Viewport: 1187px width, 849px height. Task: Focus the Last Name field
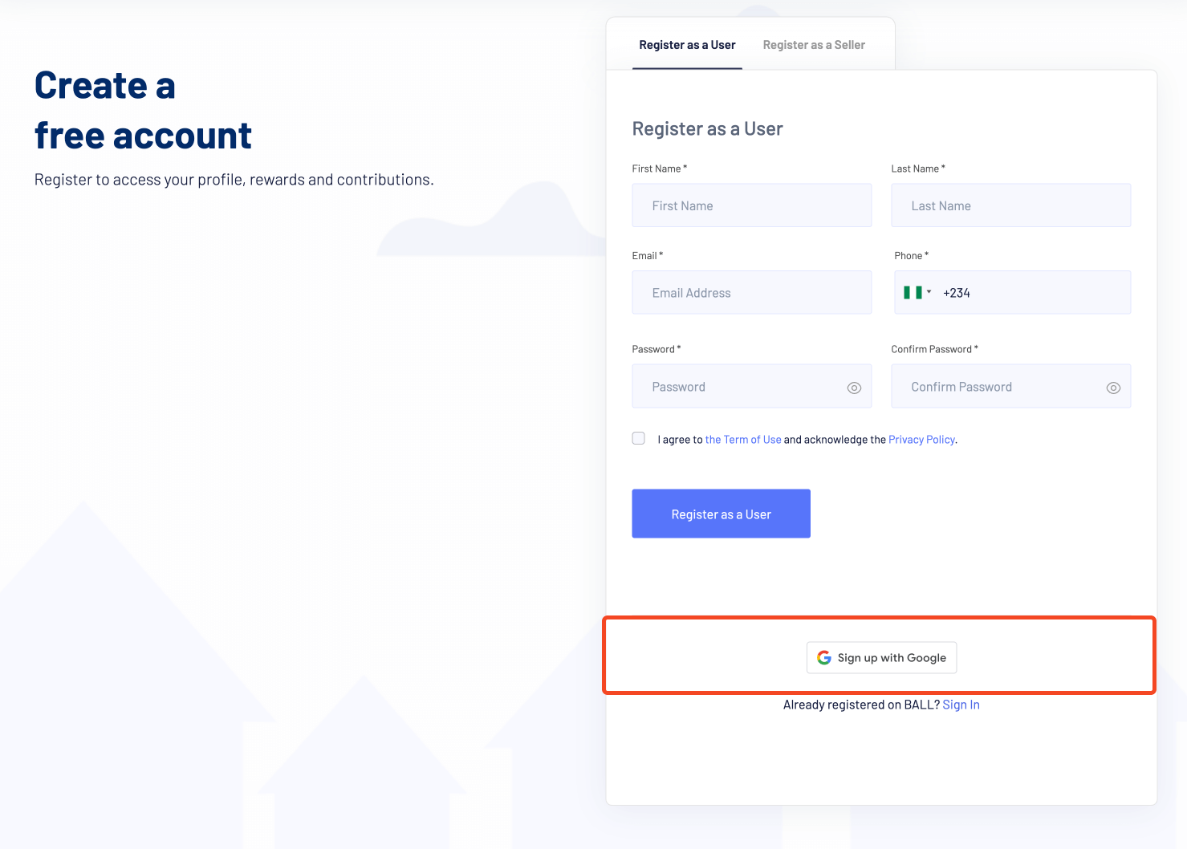(1010, 205)
